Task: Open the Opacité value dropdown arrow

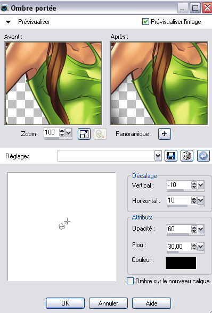Action: (x=201, y=229)
